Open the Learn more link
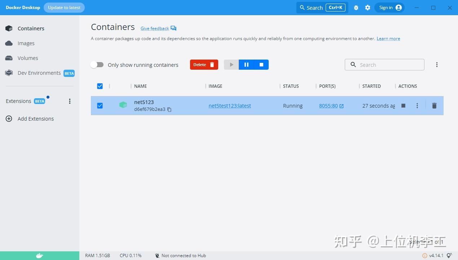Viewport: 458px width, 260px height. click(x=388, y=39)
